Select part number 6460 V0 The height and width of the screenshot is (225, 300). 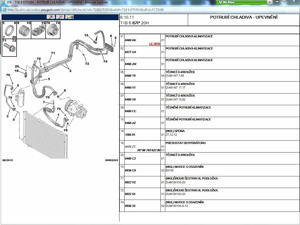click(x=130, y=99)
